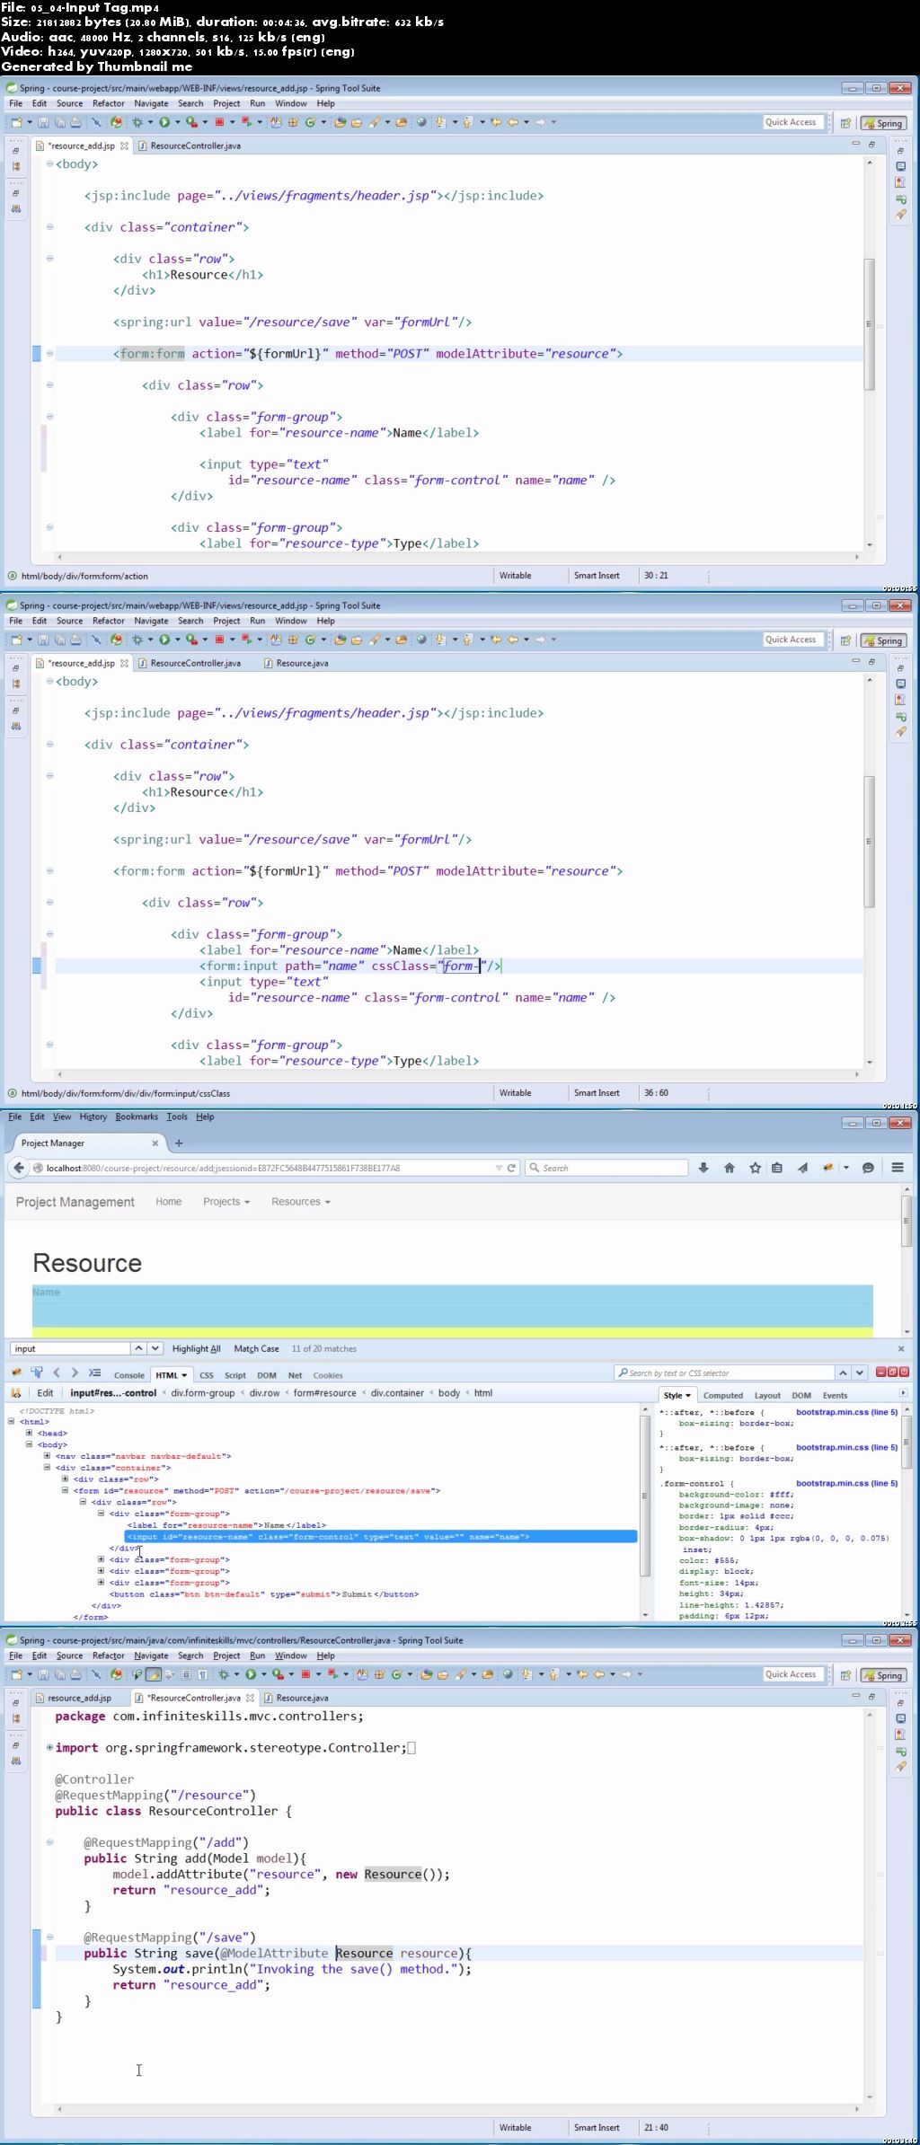Click the Firefox bookmark star icon
The height and width of the screenshot is (2145, 920).
coord(755,1168)
